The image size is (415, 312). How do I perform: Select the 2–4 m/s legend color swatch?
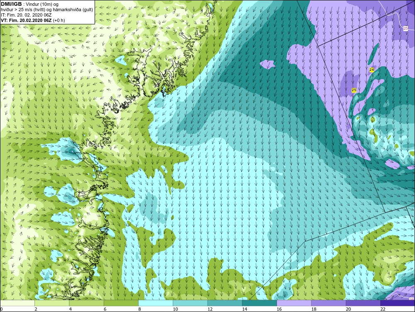(x=52, y=303)
